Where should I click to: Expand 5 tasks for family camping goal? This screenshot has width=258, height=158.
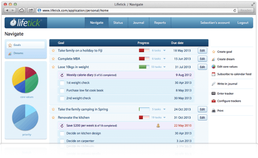pos(159,109)
